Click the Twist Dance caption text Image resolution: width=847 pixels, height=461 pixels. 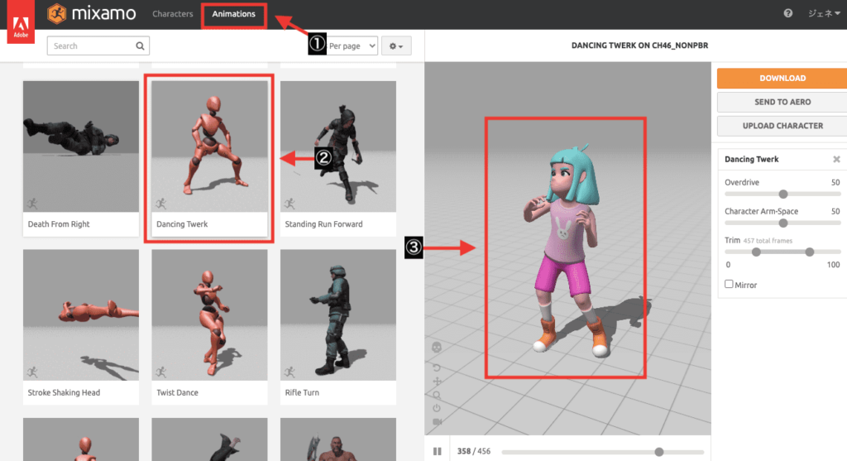177,393
